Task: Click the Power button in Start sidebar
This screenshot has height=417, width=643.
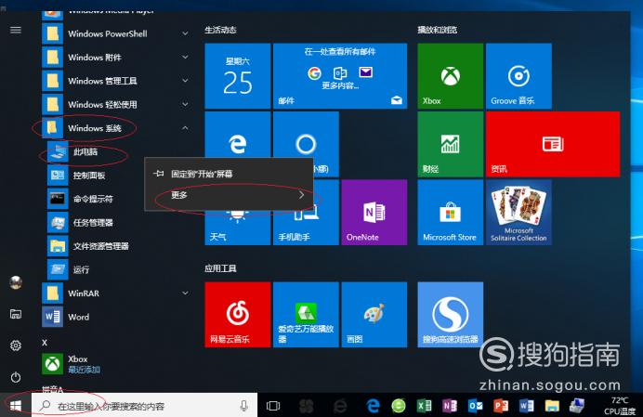Action: 16,377
